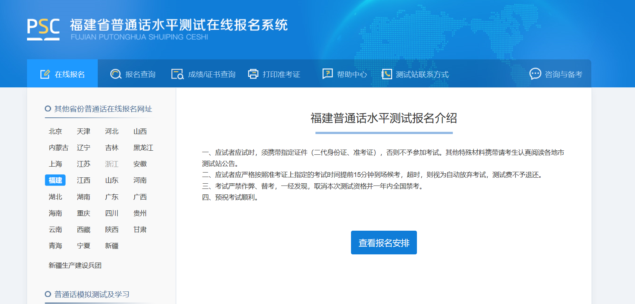Click the greyed 浙江 province link
Screen dimensions: 635x304
coord(111,164)
